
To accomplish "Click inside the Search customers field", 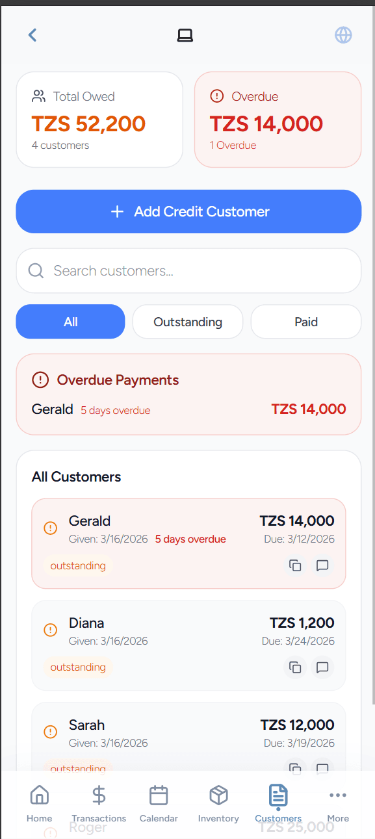I will pyautogui.click(x=188, y=270).
